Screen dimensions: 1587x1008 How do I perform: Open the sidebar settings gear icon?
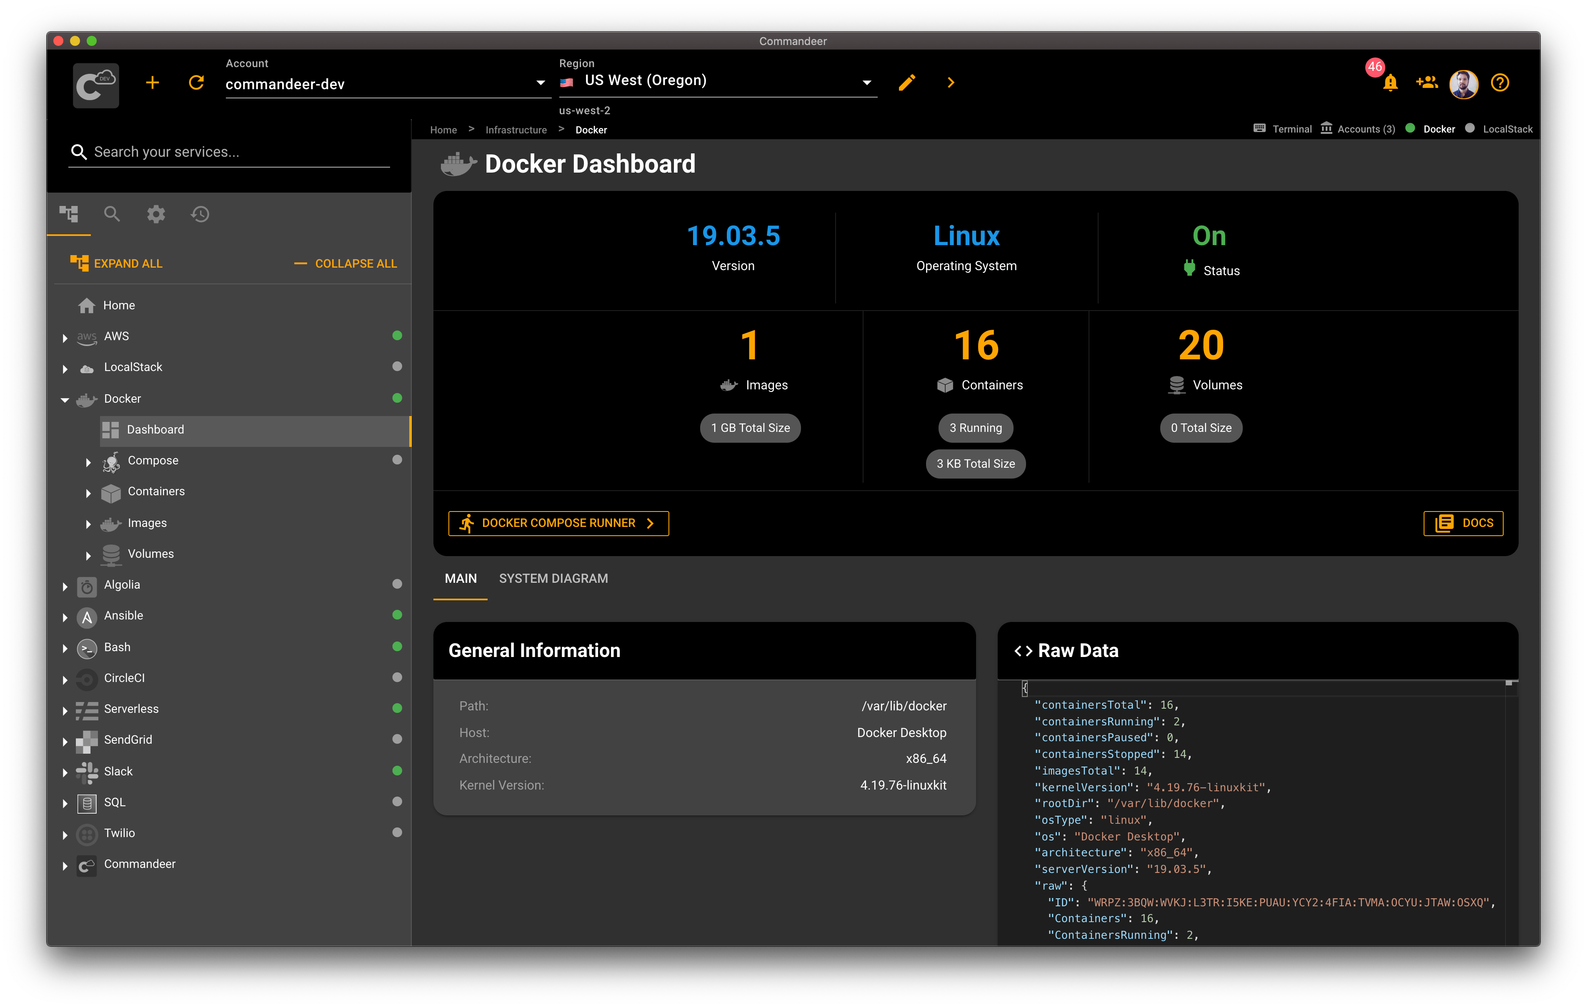point(156,214)
